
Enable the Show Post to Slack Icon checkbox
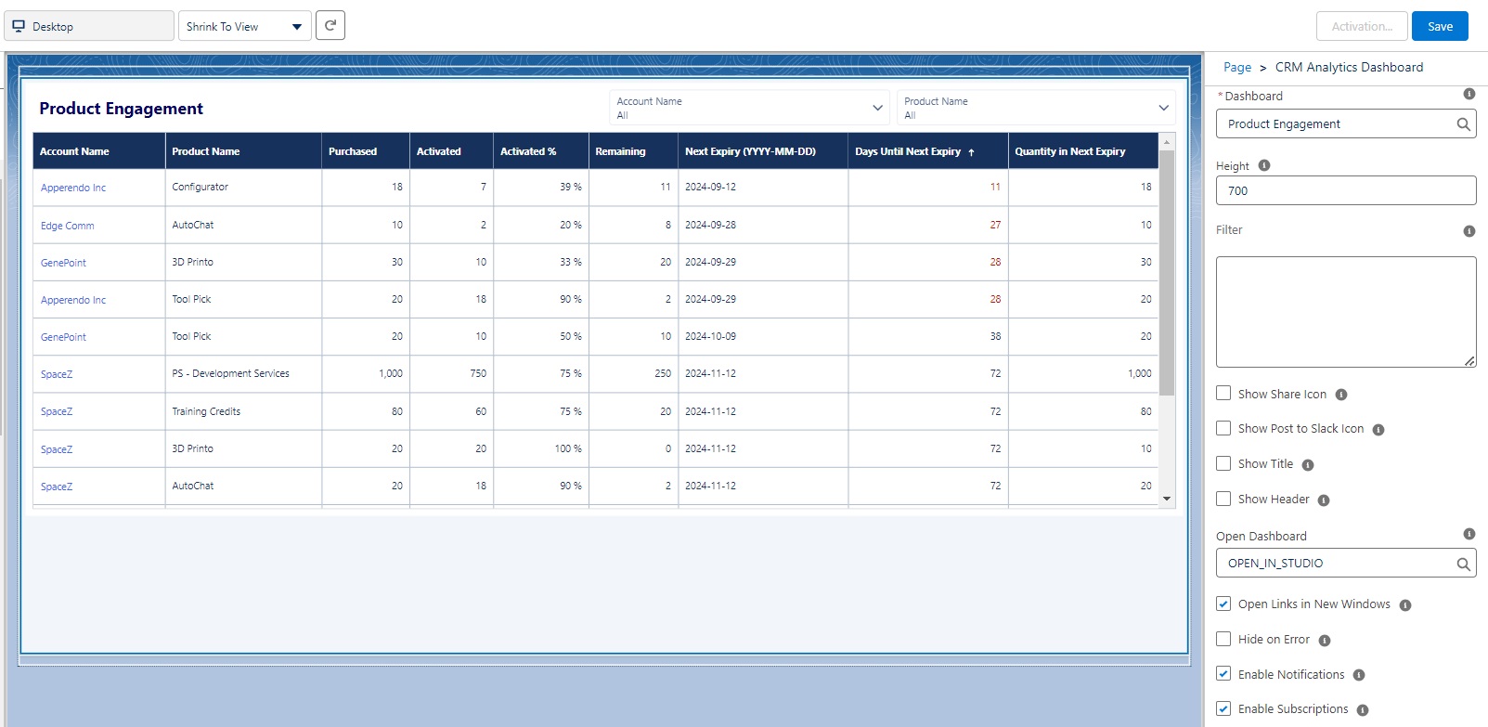click(1223, 428)
